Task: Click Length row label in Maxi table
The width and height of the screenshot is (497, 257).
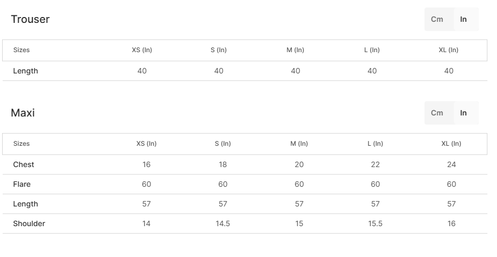Action: pyautogui.click(x=26, y=204)
